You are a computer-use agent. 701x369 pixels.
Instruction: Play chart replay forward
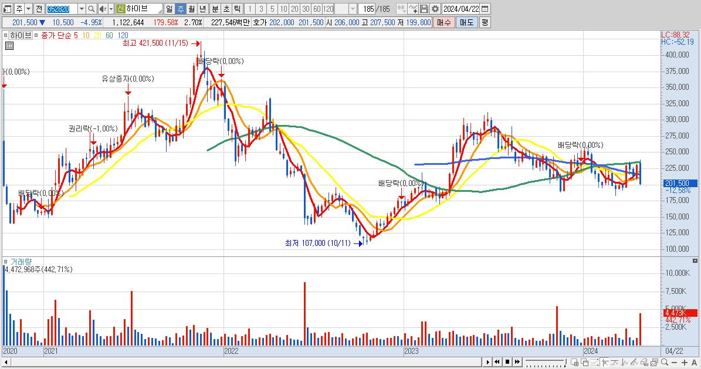pos(487,362)
